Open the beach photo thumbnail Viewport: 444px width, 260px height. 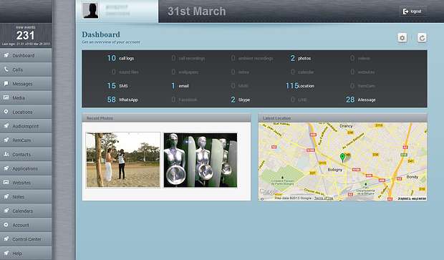123,160
